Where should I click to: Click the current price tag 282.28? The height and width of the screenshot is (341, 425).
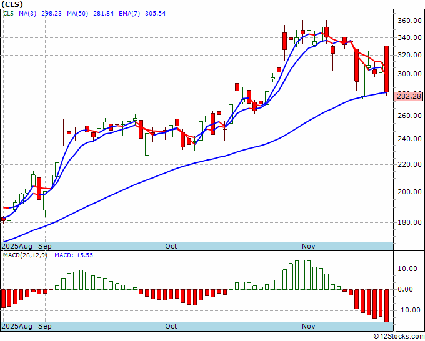408,96
